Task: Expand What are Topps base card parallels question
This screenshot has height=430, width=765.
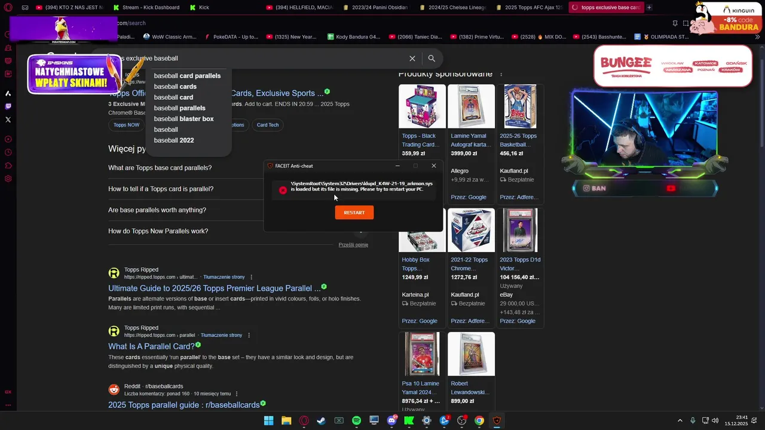Action: point(160,168)
